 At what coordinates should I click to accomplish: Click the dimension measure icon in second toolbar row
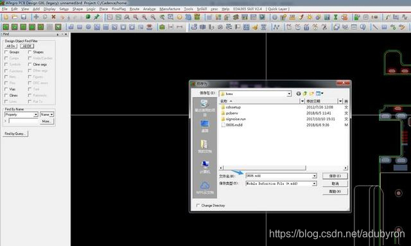[x=171, y=27]
